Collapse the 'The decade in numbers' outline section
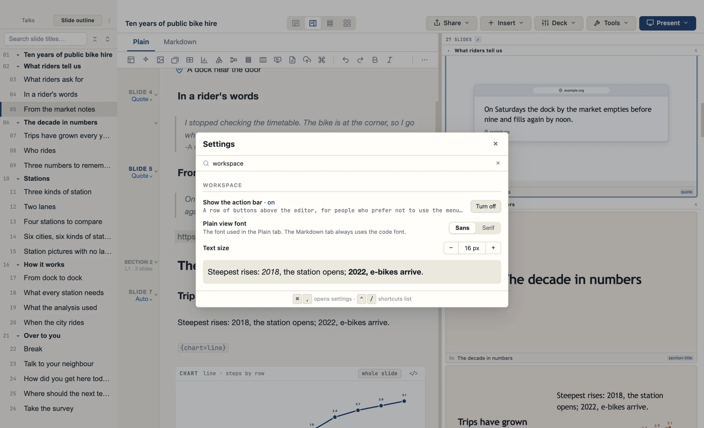Viewport: 704px width, 428px height. (x=18, y=123)
